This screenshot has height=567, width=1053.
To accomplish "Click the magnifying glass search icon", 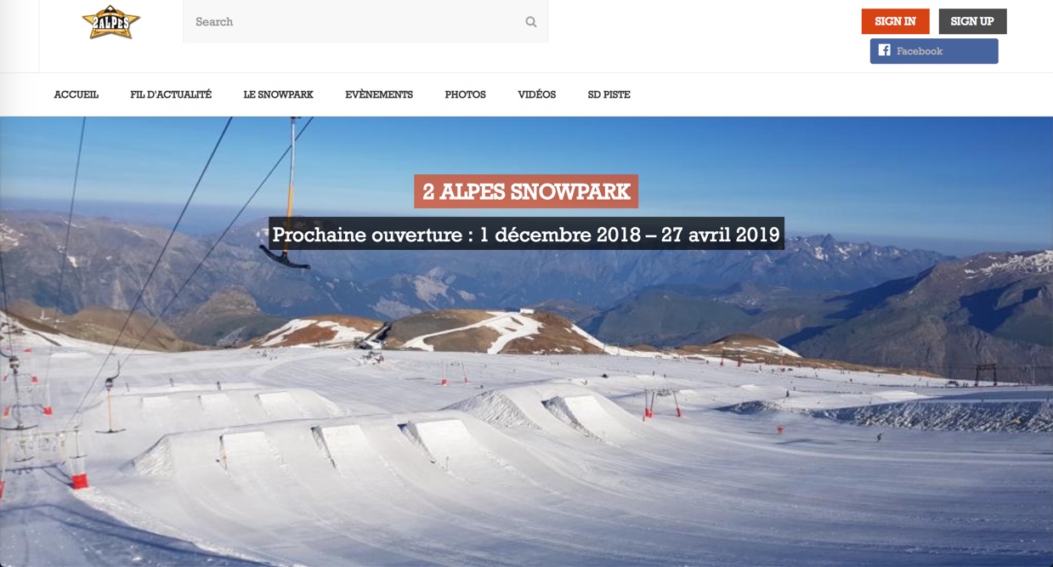I will [x=531, y=22].
